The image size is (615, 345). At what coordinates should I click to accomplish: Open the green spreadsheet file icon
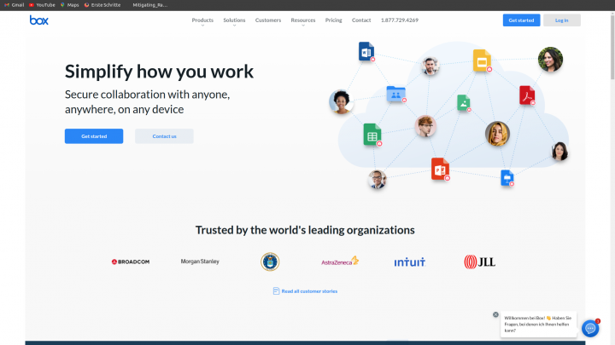[372, 135]
